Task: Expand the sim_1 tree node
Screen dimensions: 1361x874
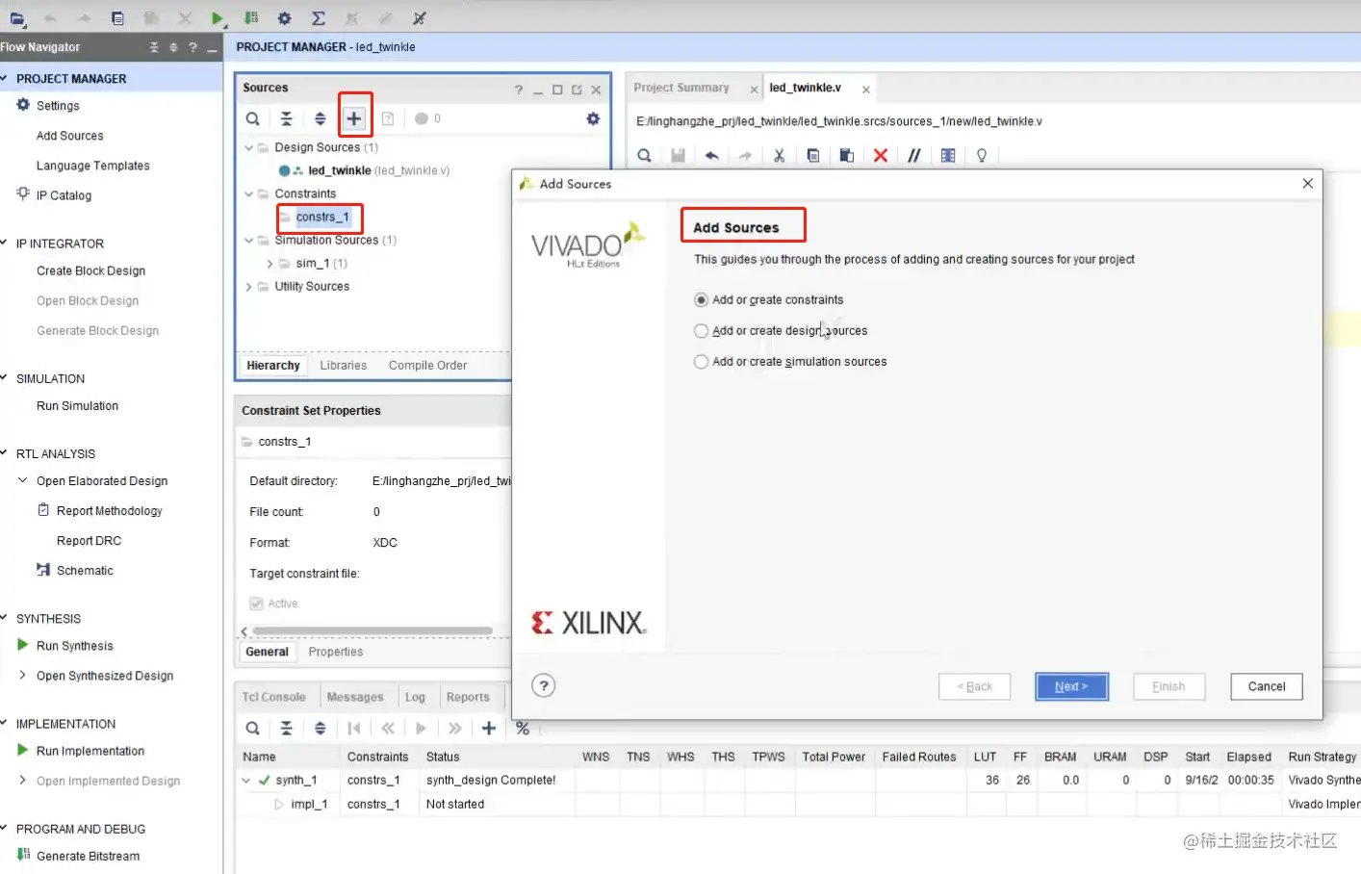Action: [x=270, y=263]
